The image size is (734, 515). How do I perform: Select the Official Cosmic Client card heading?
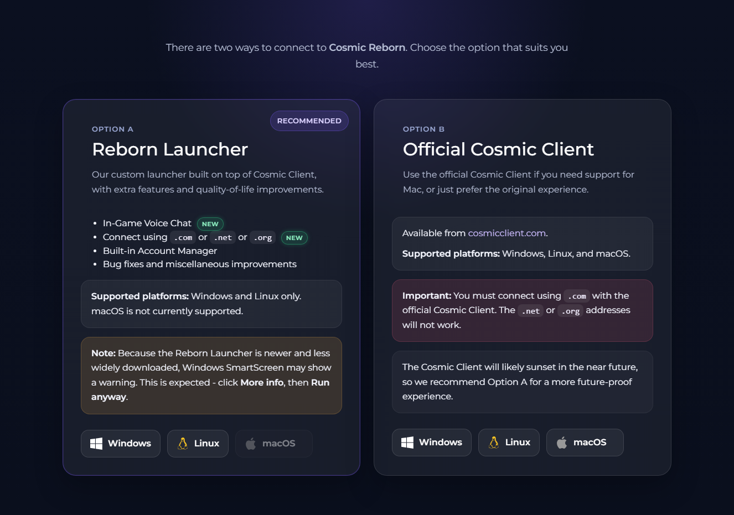coord(498,149)
